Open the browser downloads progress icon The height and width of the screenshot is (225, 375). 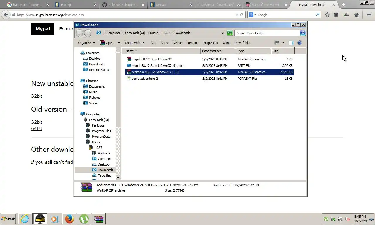coord(346,15)
